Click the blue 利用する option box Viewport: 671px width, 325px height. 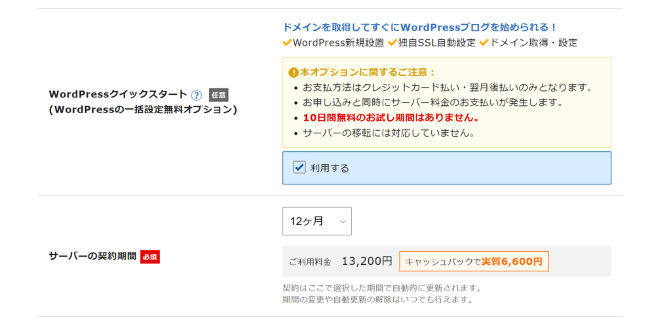coord(447,168)
